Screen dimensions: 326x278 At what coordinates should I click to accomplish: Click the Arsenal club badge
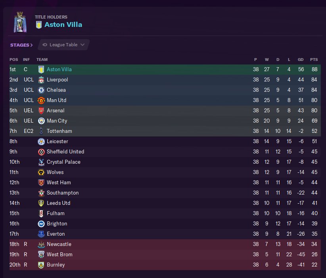41,111
